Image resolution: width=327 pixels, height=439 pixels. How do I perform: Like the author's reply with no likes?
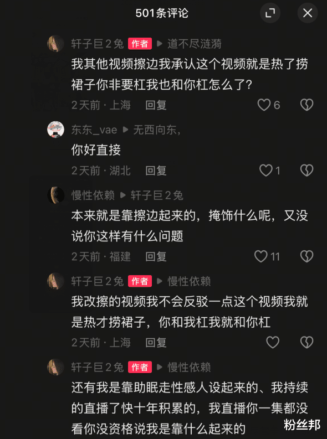pyautogui.click(x=273, y=342)
